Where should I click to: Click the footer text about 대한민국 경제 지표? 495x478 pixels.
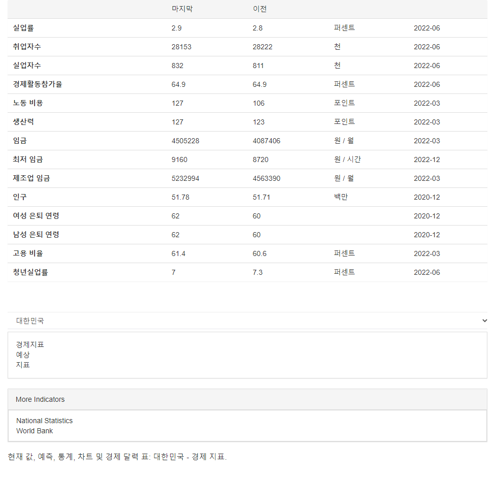tap(117, 457)
